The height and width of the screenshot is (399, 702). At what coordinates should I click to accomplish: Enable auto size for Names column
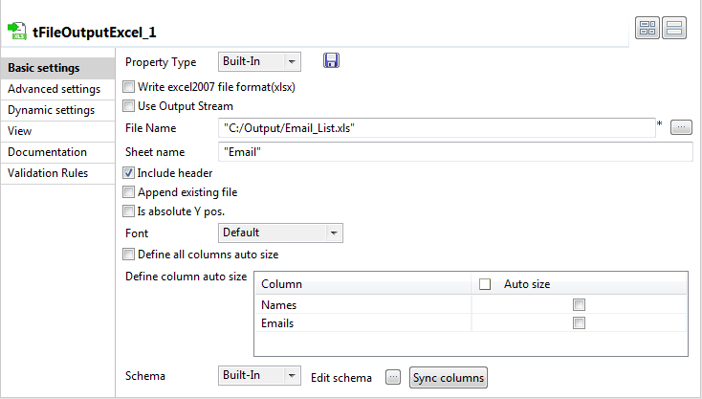[579, 305]
